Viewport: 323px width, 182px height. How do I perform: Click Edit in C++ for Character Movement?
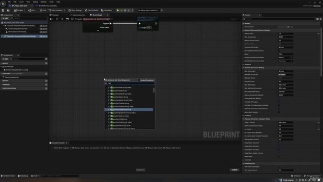[x=43, y=36]
